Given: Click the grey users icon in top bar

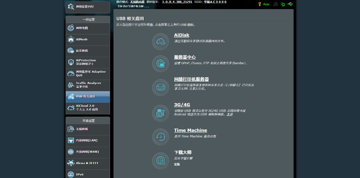Looking at the screenshot, I should tap(275, 4).
